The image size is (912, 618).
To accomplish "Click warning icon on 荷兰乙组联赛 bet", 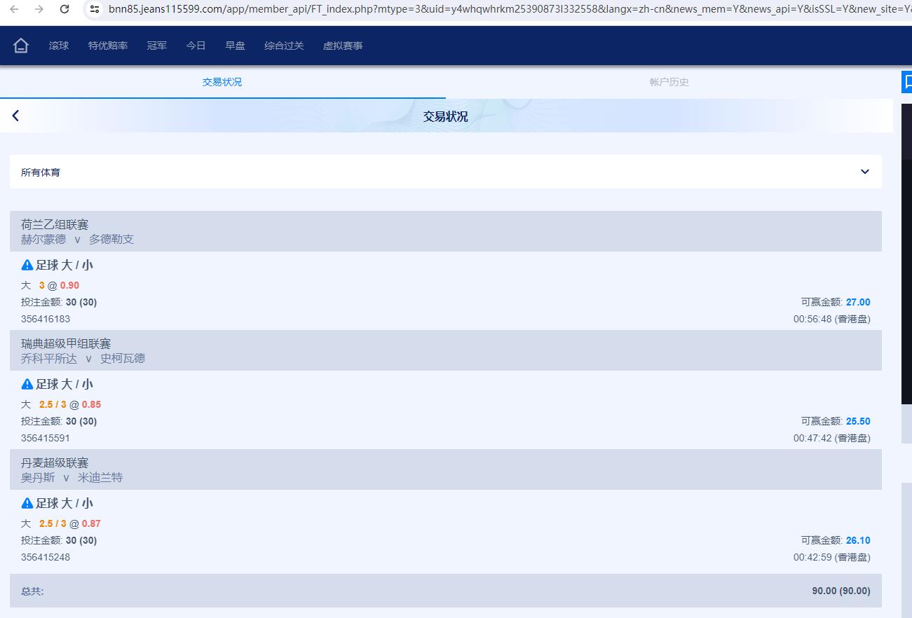I will (27, 265).
